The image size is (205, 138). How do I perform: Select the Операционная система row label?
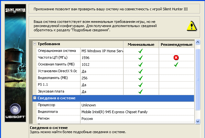[x=57, y=51]
